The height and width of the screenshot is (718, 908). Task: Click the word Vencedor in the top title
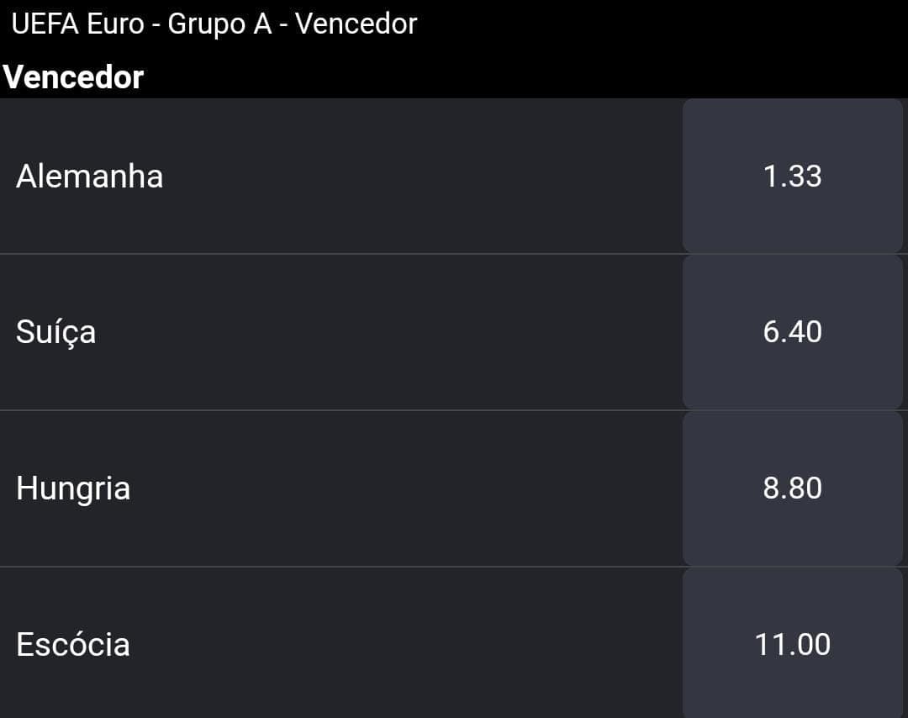tap(356, 24)
